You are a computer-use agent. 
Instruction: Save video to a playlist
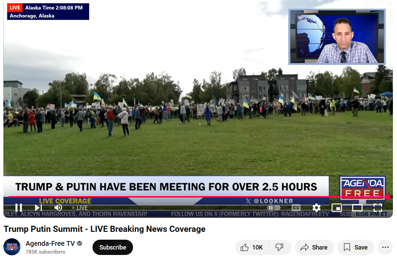[x=356, y=247]
